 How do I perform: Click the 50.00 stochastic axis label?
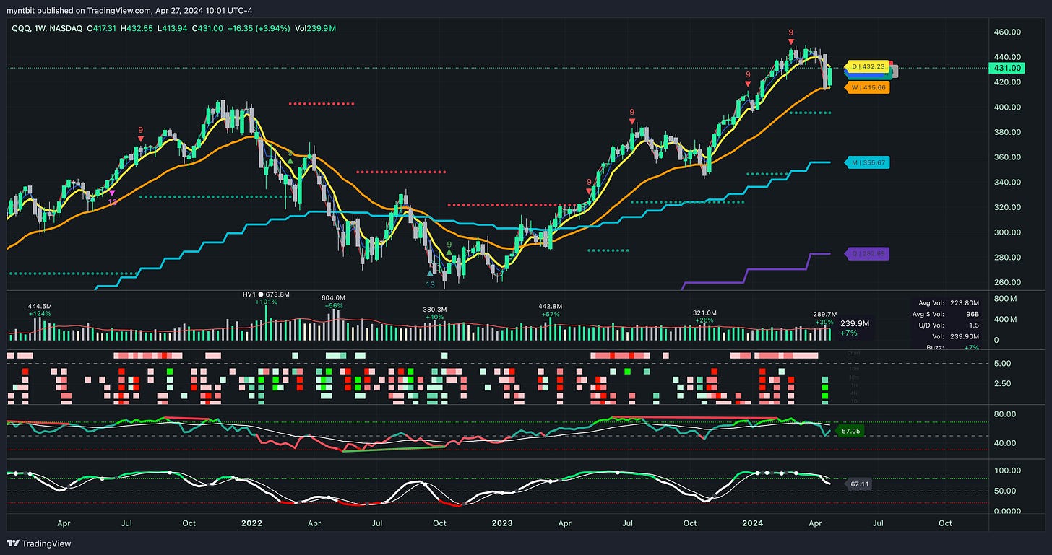click(x=1004, y=491)
